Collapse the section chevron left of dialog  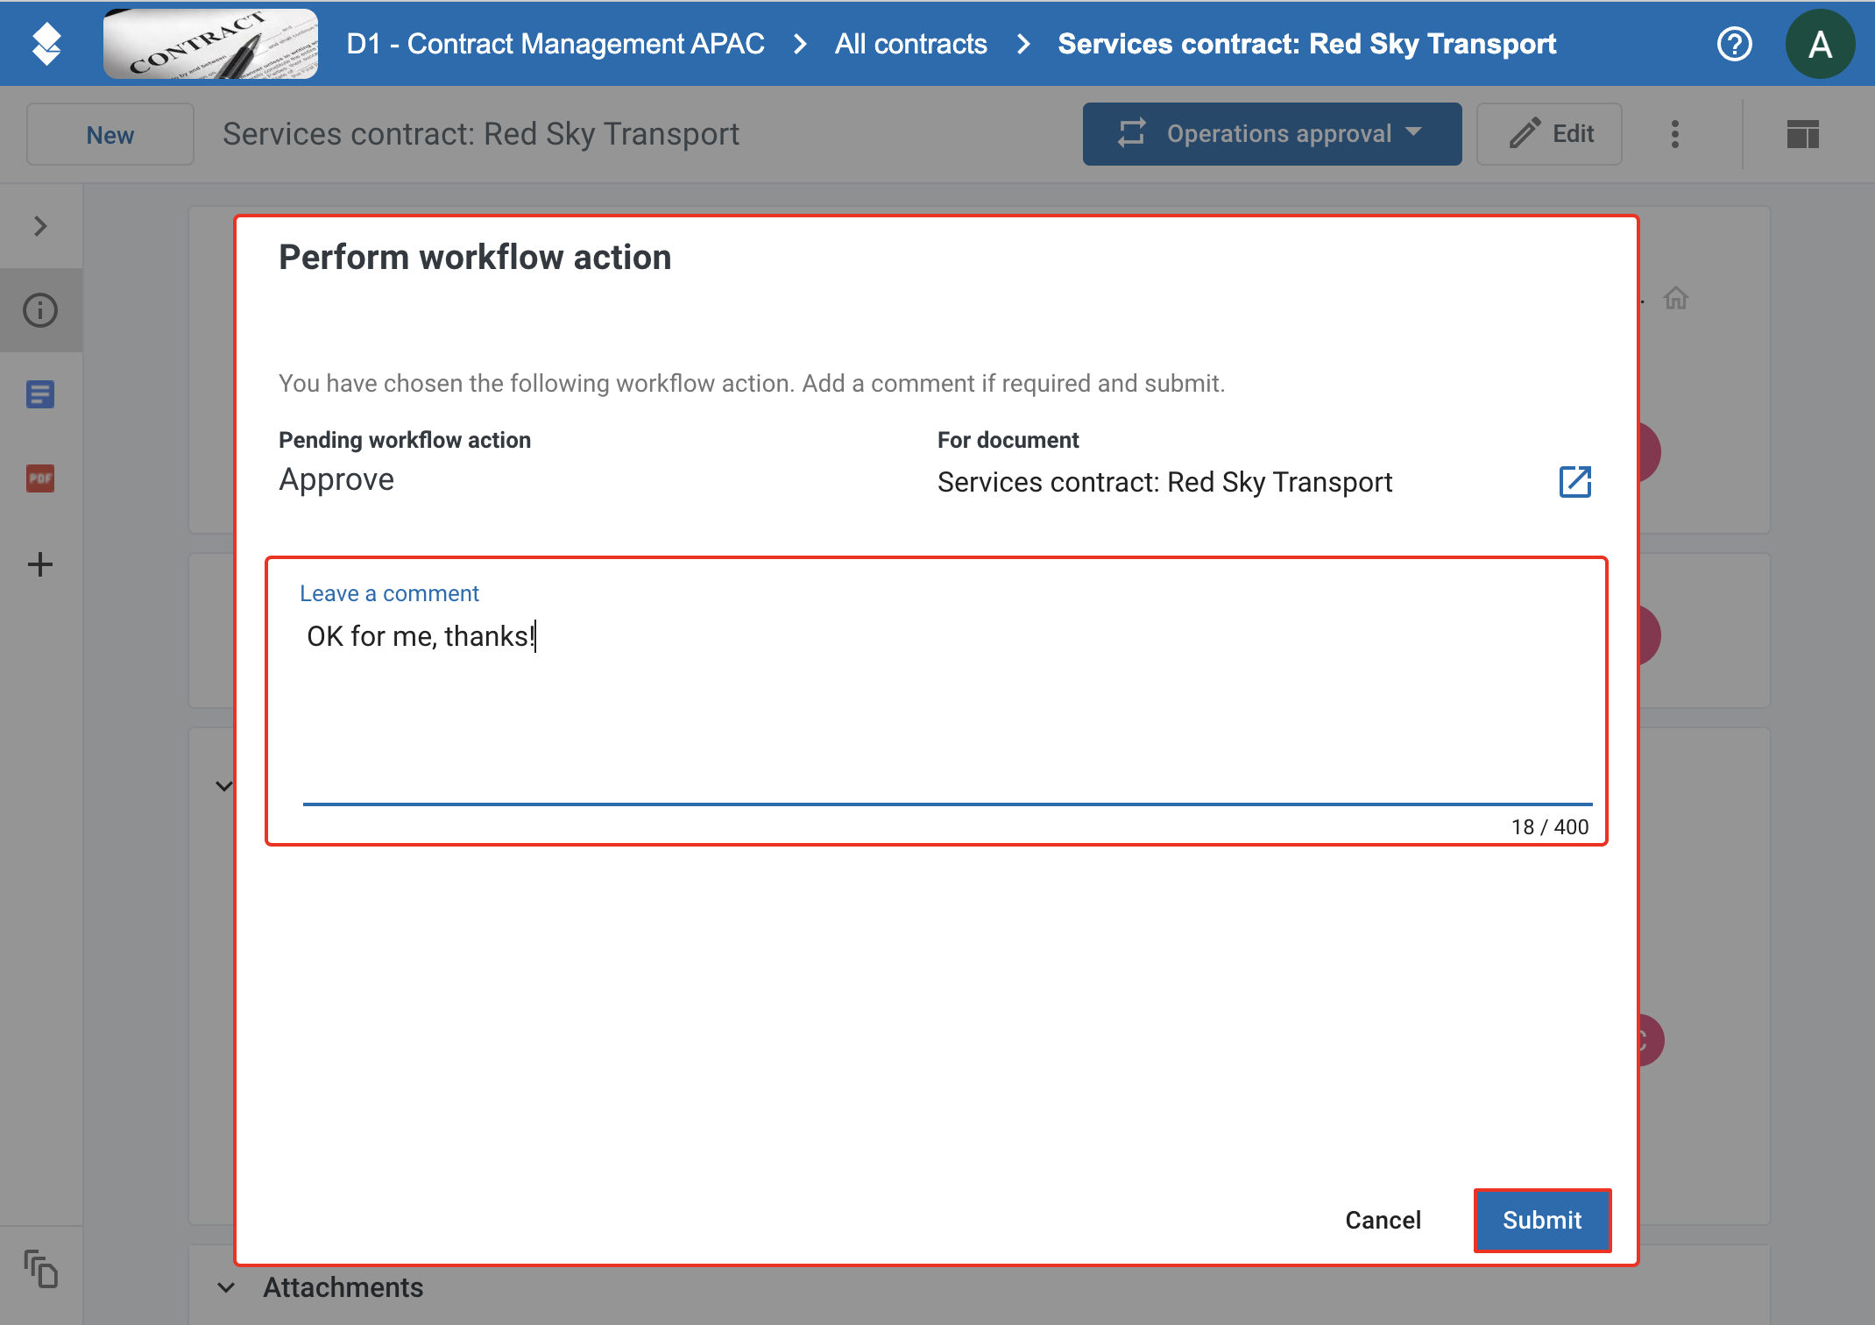(x=224, y=786)
